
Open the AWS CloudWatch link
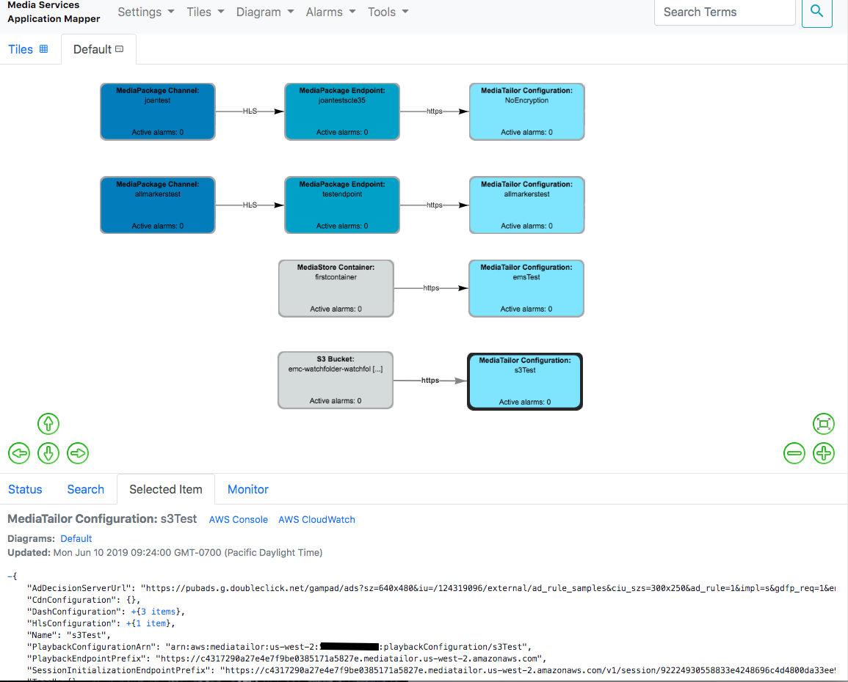tap(317, 519)
